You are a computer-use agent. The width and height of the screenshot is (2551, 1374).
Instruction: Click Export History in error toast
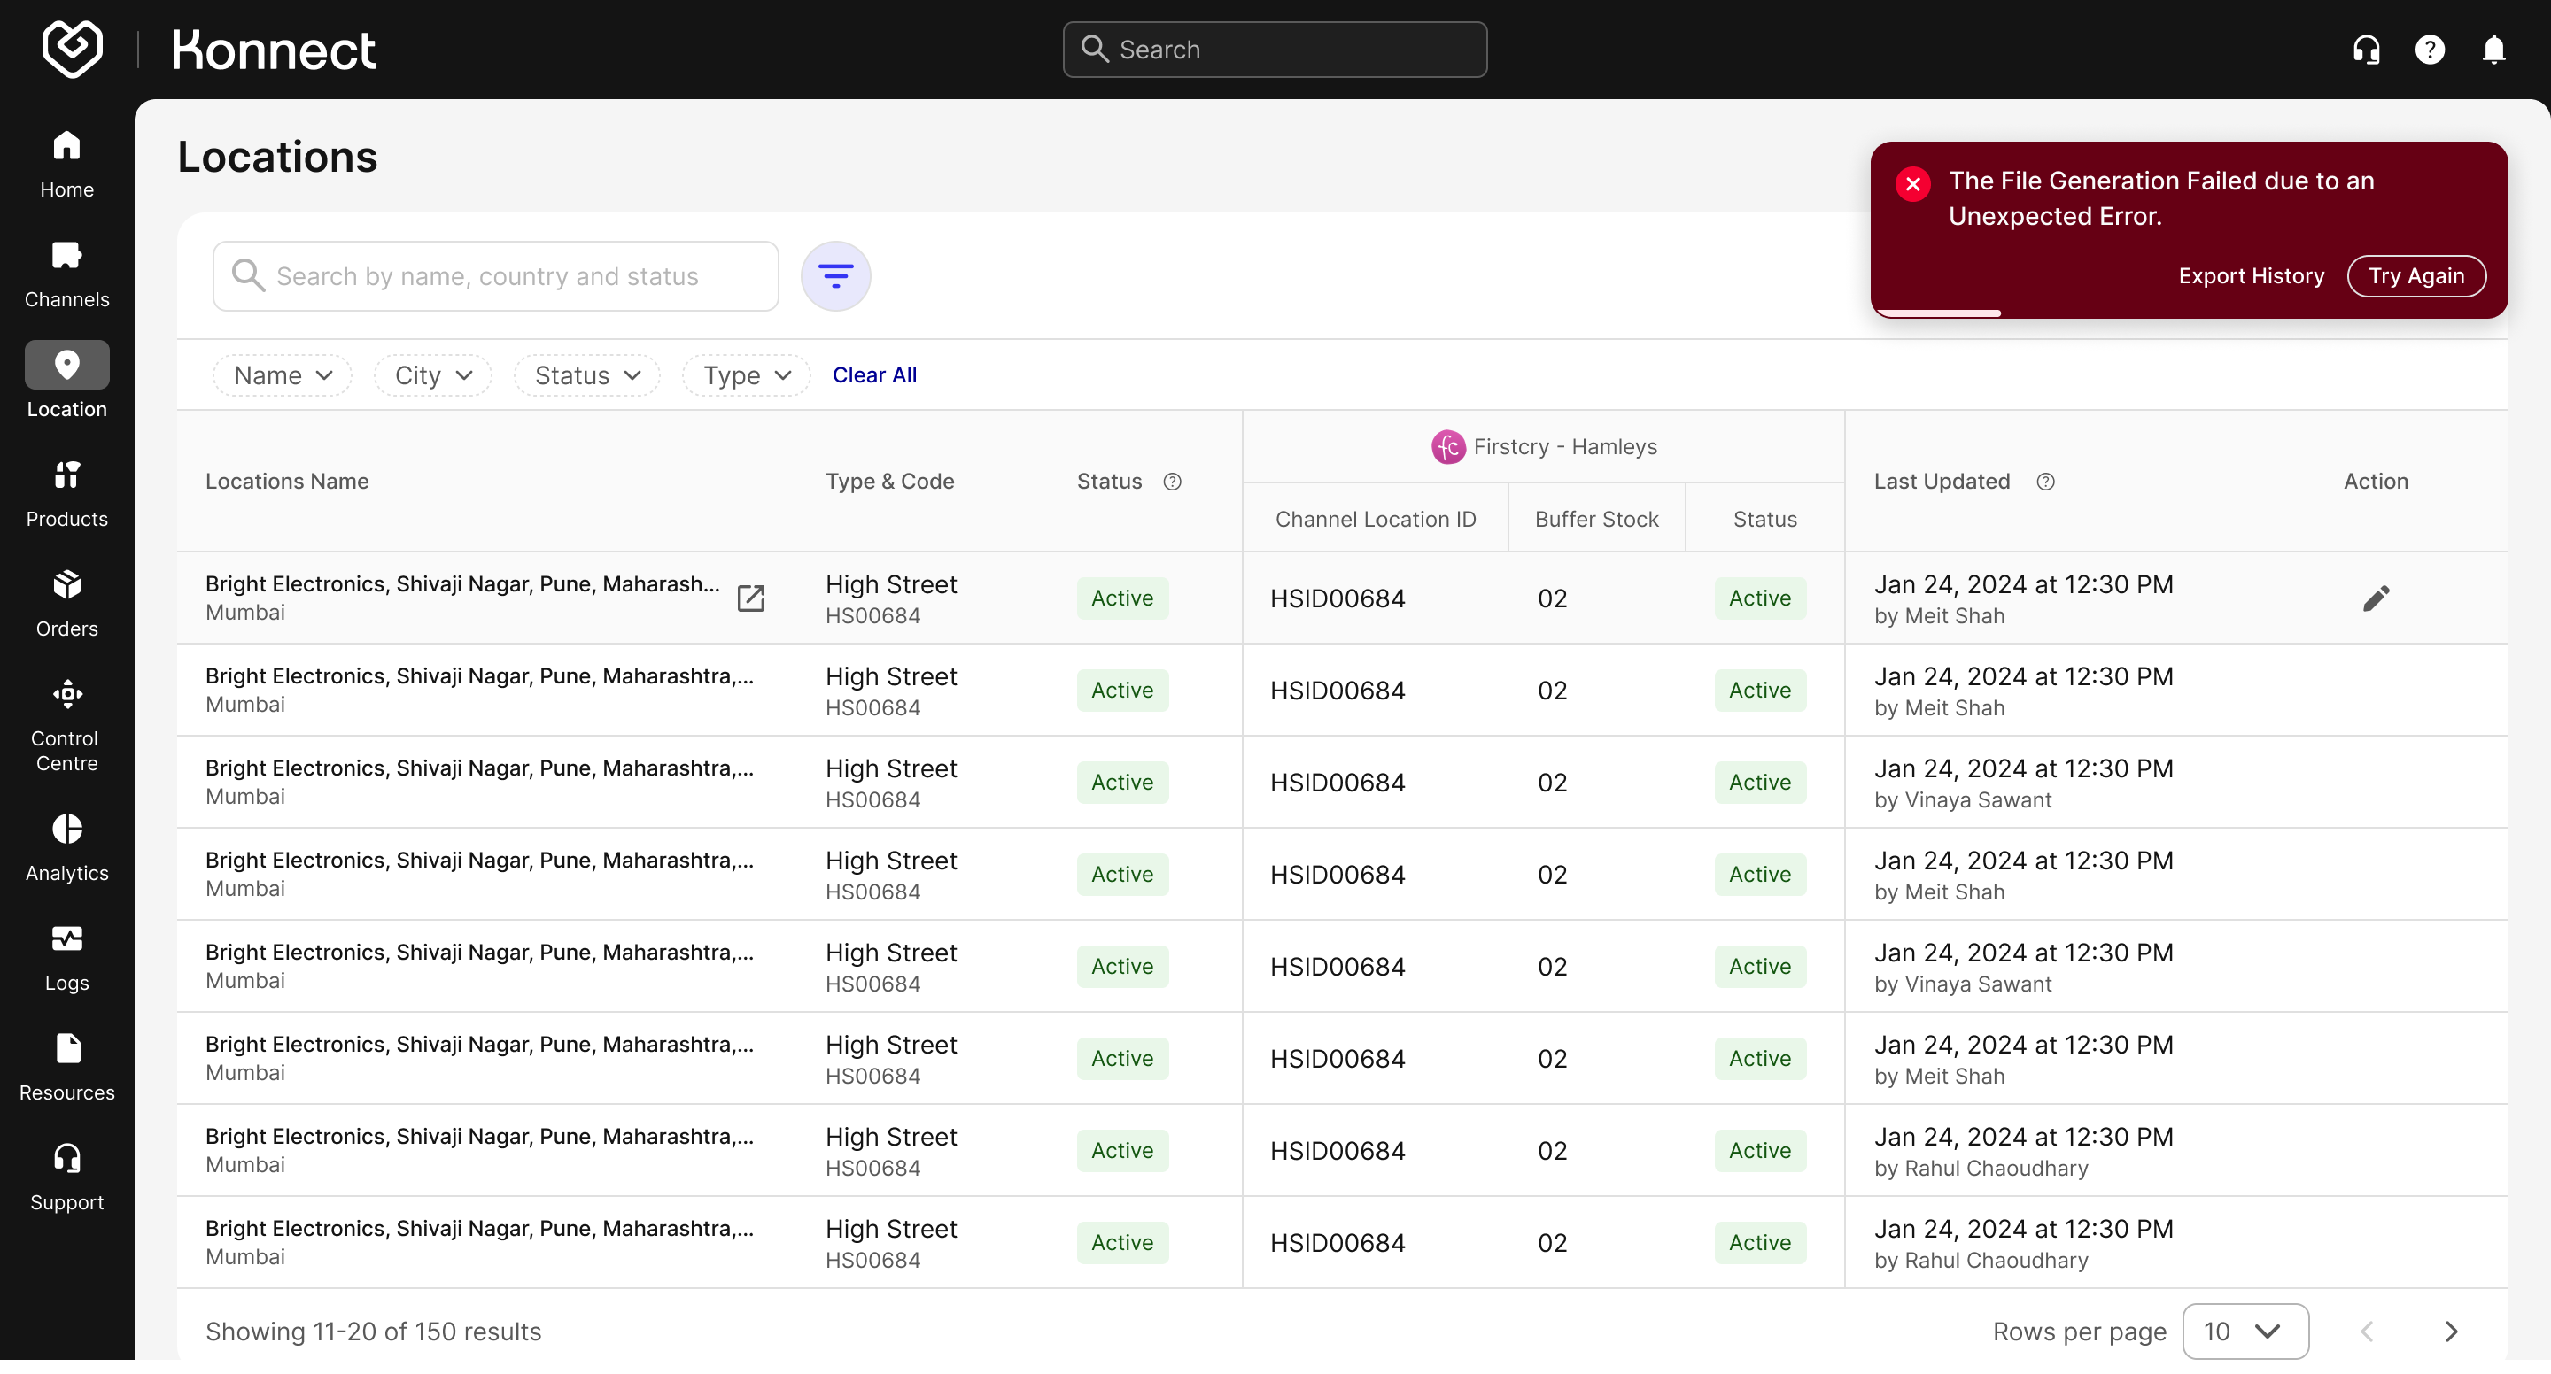click(2251, 276)
